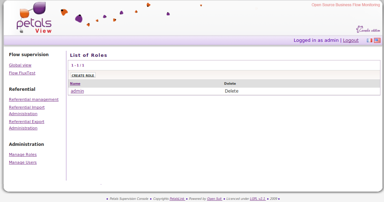Click the Camelia edition emblem
The image size is (384, 202).
click(x=368, y=30)
